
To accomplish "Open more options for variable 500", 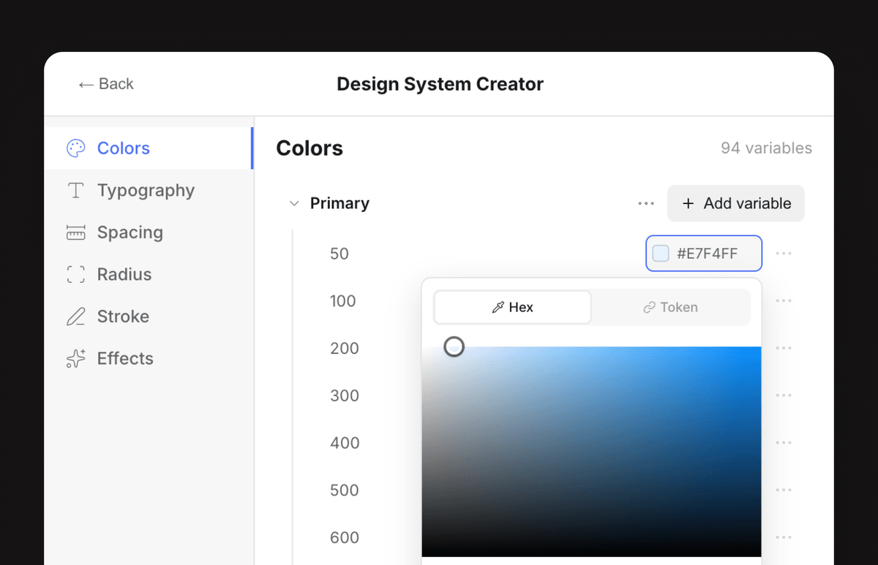I will point(784,490).
